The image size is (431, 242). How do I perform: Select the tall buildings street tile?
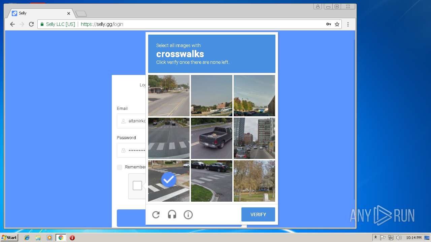coord(254,138)
